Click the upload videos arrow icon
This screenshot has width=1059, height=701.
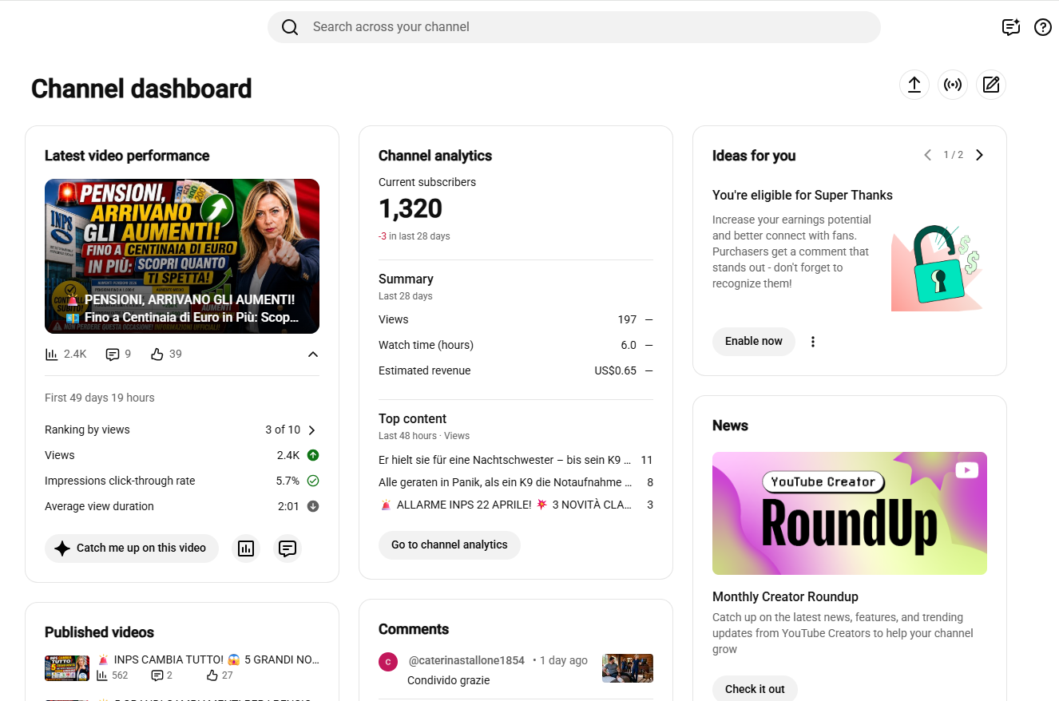914,85
